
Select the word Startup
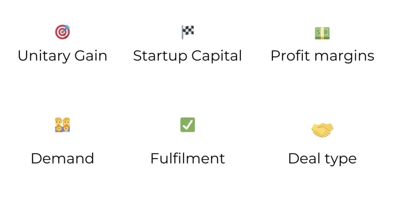pos(160,57)
